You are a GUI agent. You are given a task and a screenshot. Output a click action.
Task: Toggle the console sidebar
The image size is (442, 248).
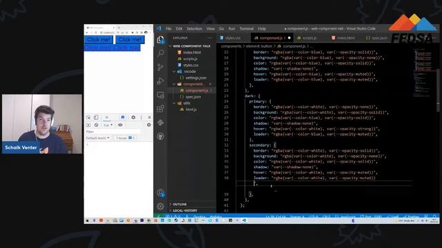88,125
